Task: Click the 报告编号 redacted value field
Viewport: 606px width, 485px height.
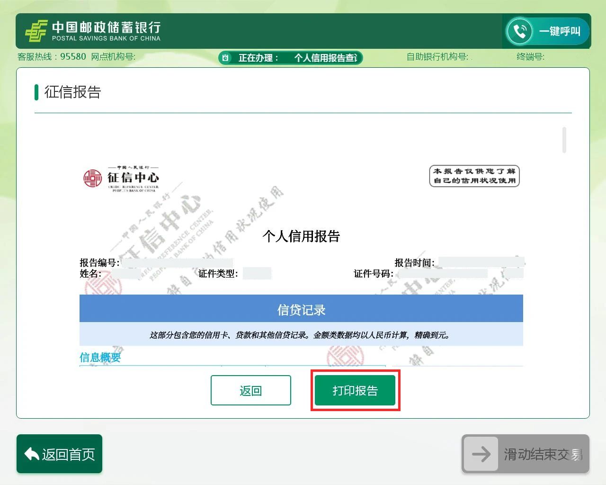Action: point(176,263)
